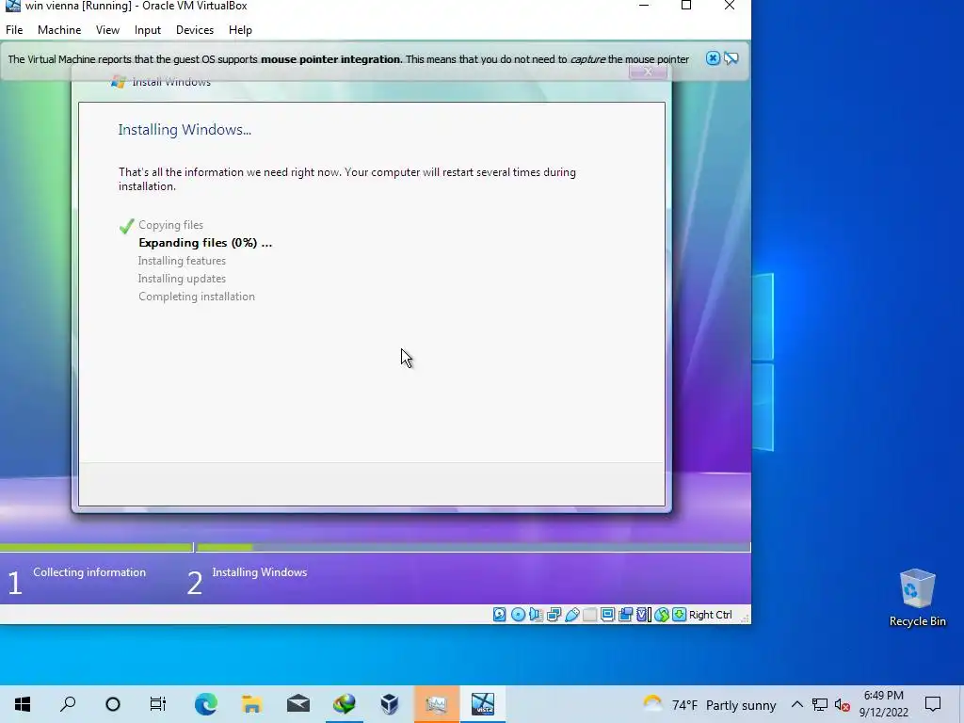Click the network adapters indicator icon
Screen dimensions: 964x723
pyautogui.click(x=554, y=614)
